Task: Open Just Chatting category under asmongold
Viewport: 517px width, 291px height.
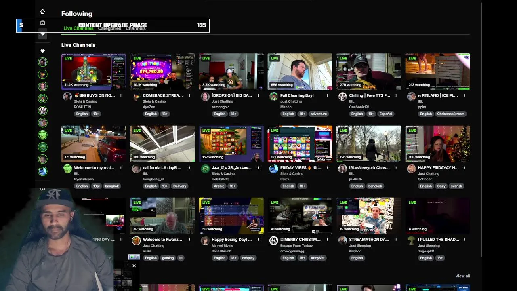Action: pyautogui.click(x=222, y=101)
